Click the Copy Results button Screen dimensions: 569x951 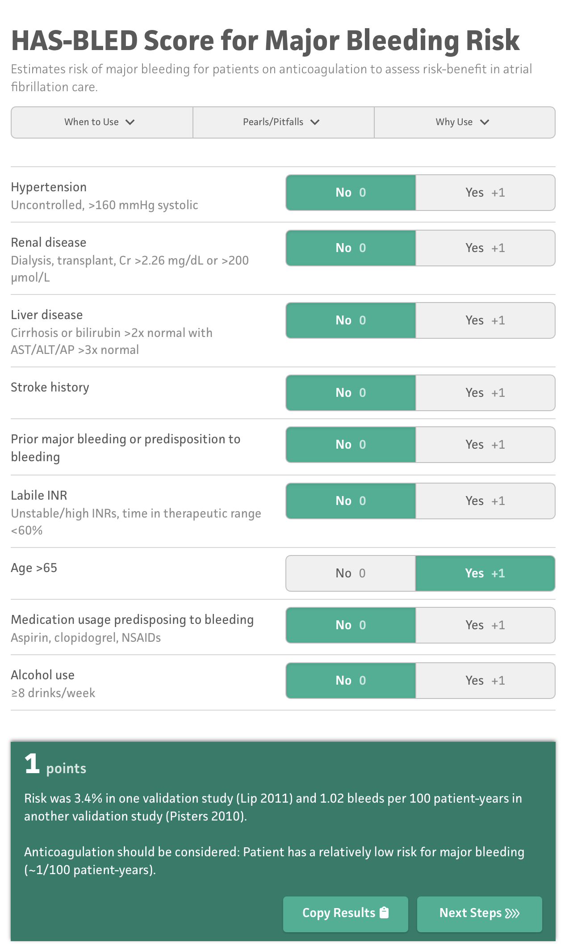(x=346, y=914)
